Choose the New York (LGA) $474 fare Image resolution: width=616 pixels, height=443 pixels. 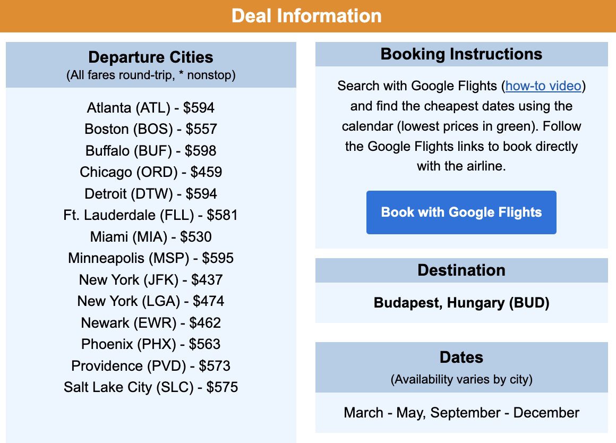click(x=150, y=301)
